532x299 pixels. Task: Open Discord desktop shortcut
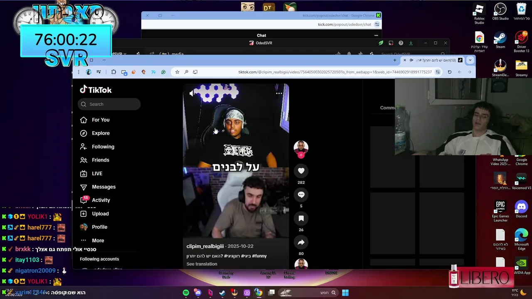(x=522, y=210)
